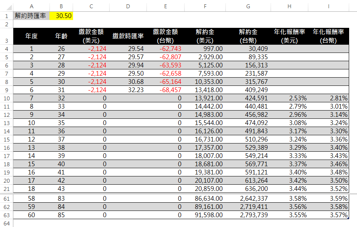This screenshot has height=227, width=357.
Task: Select column I header
Action: click(x=328, y=6)
